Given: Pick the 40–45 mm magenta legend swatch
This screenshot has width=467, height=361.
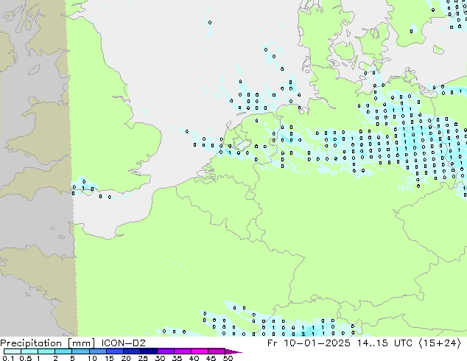Looking at the screenshot, I should coord(200,351).
